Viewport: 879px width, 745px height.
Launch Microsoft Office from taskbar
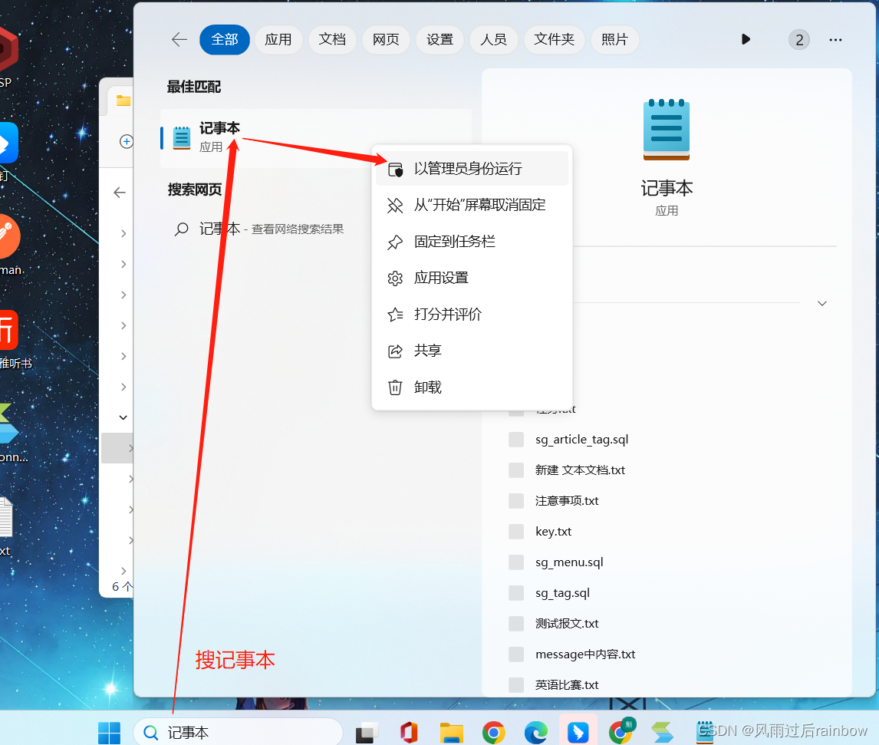(x=410, y=733)
